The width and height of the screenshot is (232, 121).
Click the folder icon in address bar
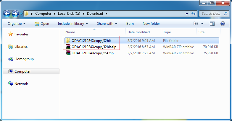(x=27, y=14)
